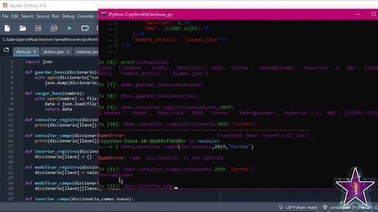The image size is (378, 212).
Task: Close the alumno.json tab
Action: coord(68,52)
